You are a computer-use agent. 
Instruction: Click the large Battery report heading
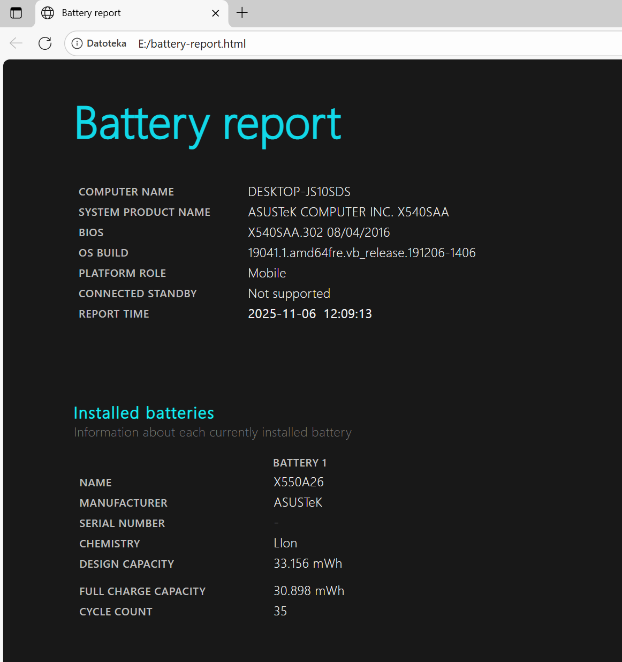click(x=208, y=124)
